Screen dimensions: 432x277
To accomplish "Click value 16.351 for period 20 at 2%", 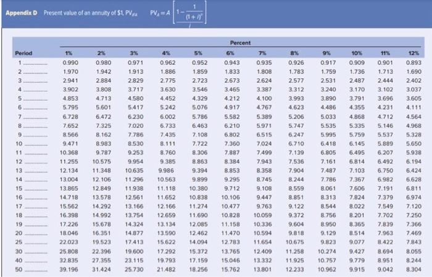I will (102, 233).
